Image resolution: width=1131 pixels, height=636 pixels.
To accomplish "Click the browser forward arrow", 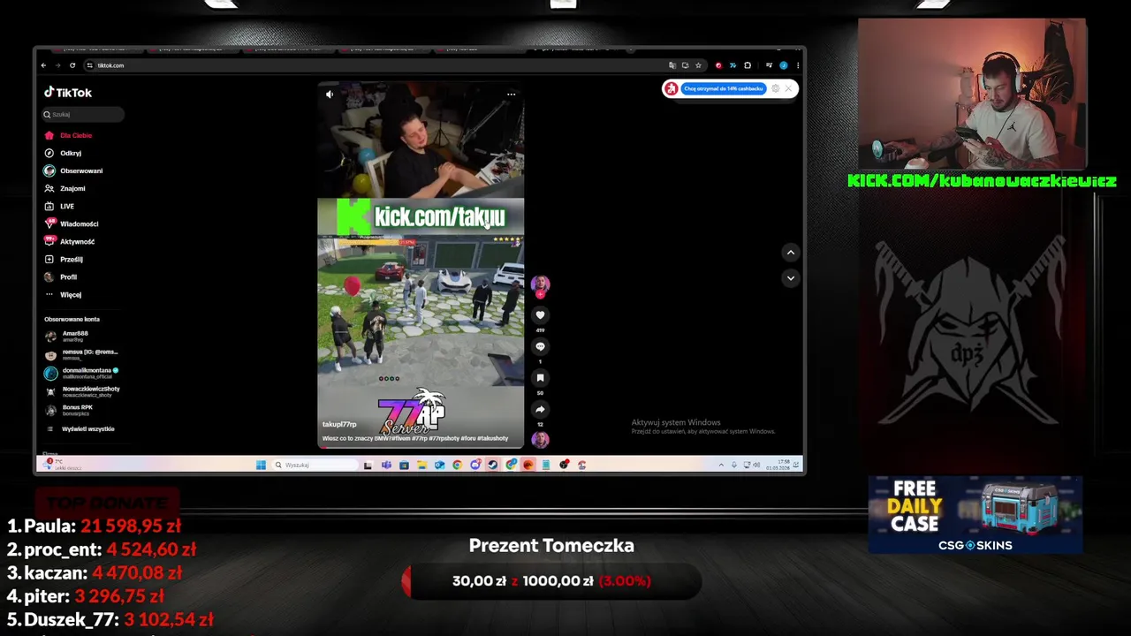I will tap(58, 65).
